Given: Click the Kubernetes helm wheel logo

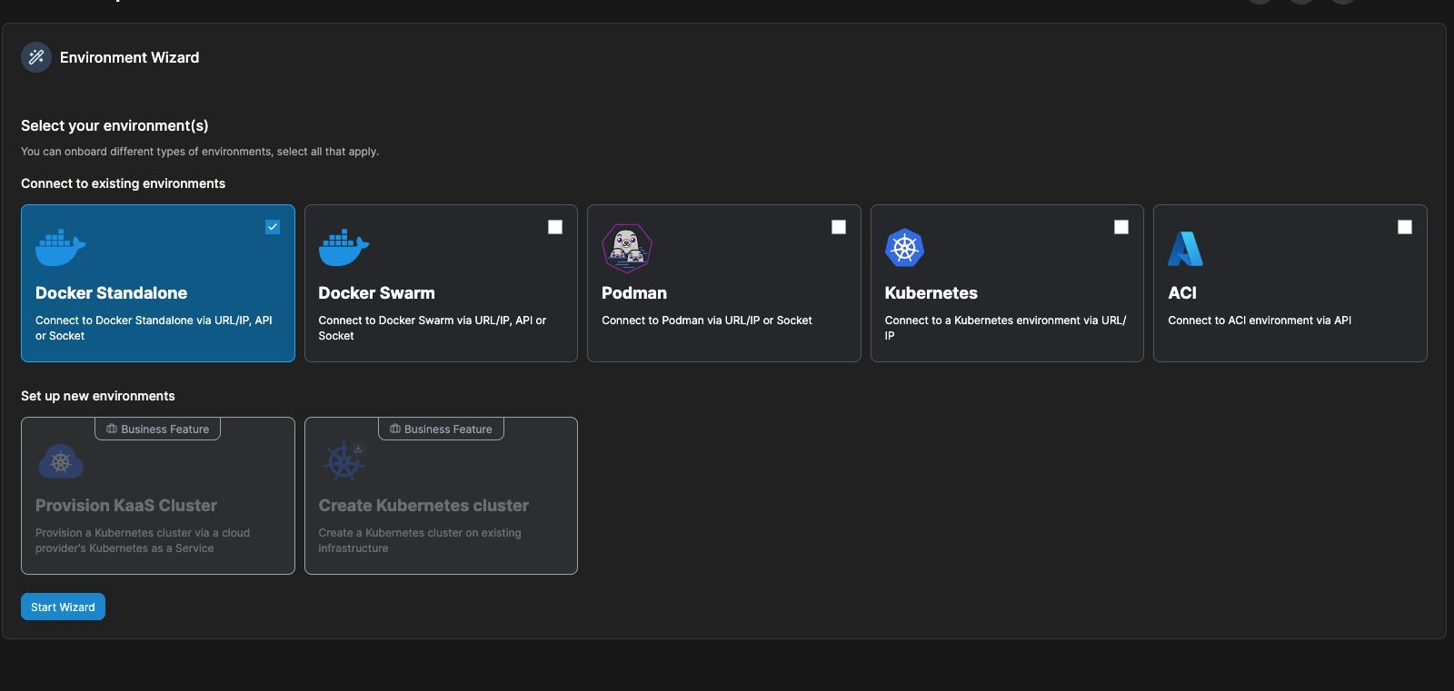Looking at the screenshot, I should 904,248.
